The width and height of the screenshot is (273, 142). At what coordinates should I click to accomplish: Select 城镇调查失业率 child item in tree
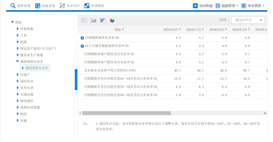[37, 68]
